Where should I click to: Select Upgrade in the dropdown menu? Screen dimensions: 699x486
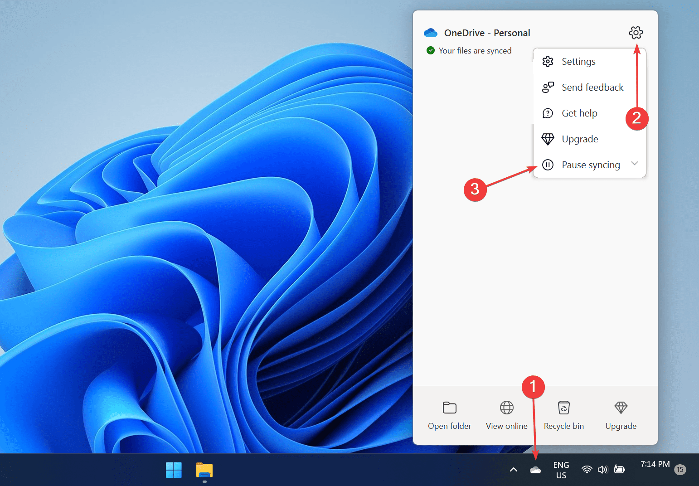[x=589, y=139]
